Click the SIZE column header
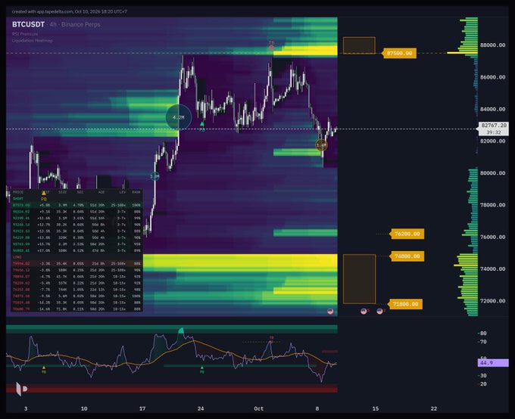The width and height of the screenshot is (515, 419). point(62,192)
